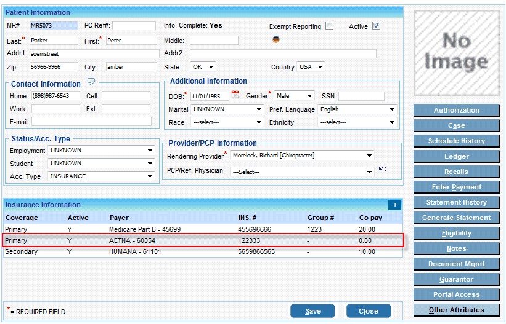
Task: Open the Marital status dropdown
Action: [226, 109]
